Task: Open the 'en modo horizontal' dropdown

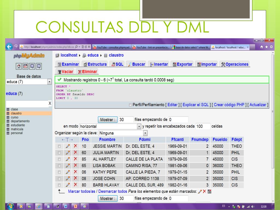Action: [110, 126]
